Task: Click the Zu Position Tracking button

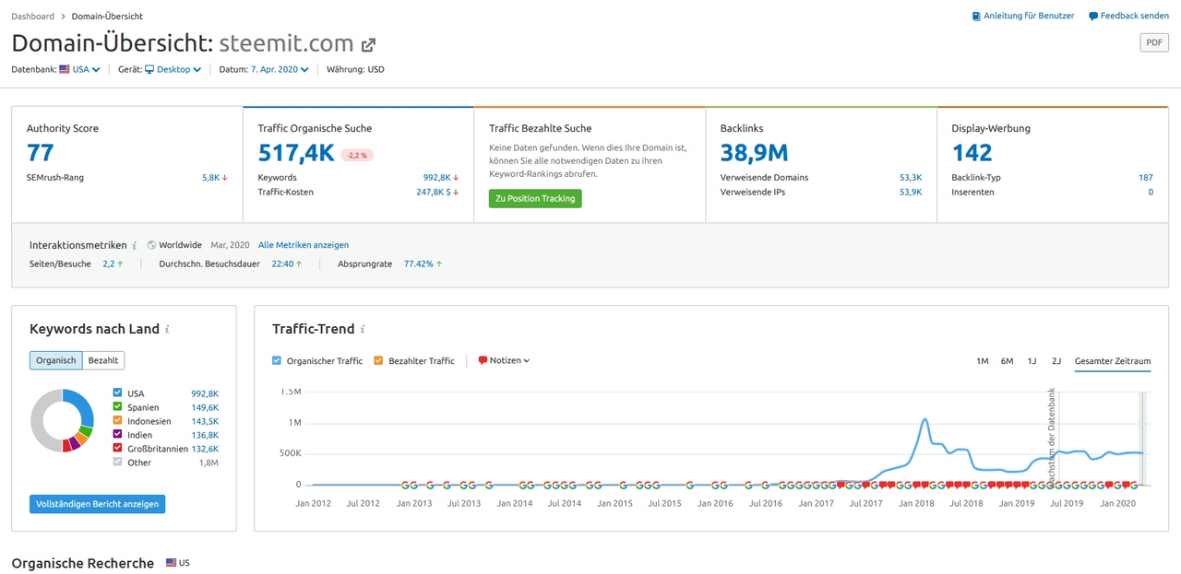Action: [535, 198]
